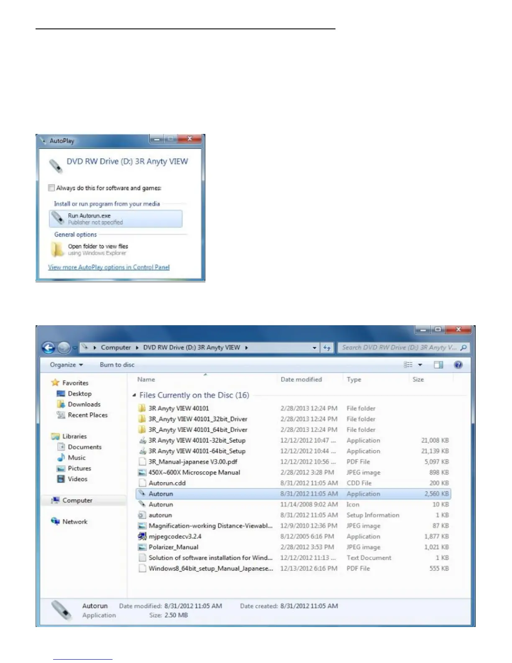The width and height of the screenshot is (512, 663).
Task: Click the Refresh button beside address bar
Action: 327,348
